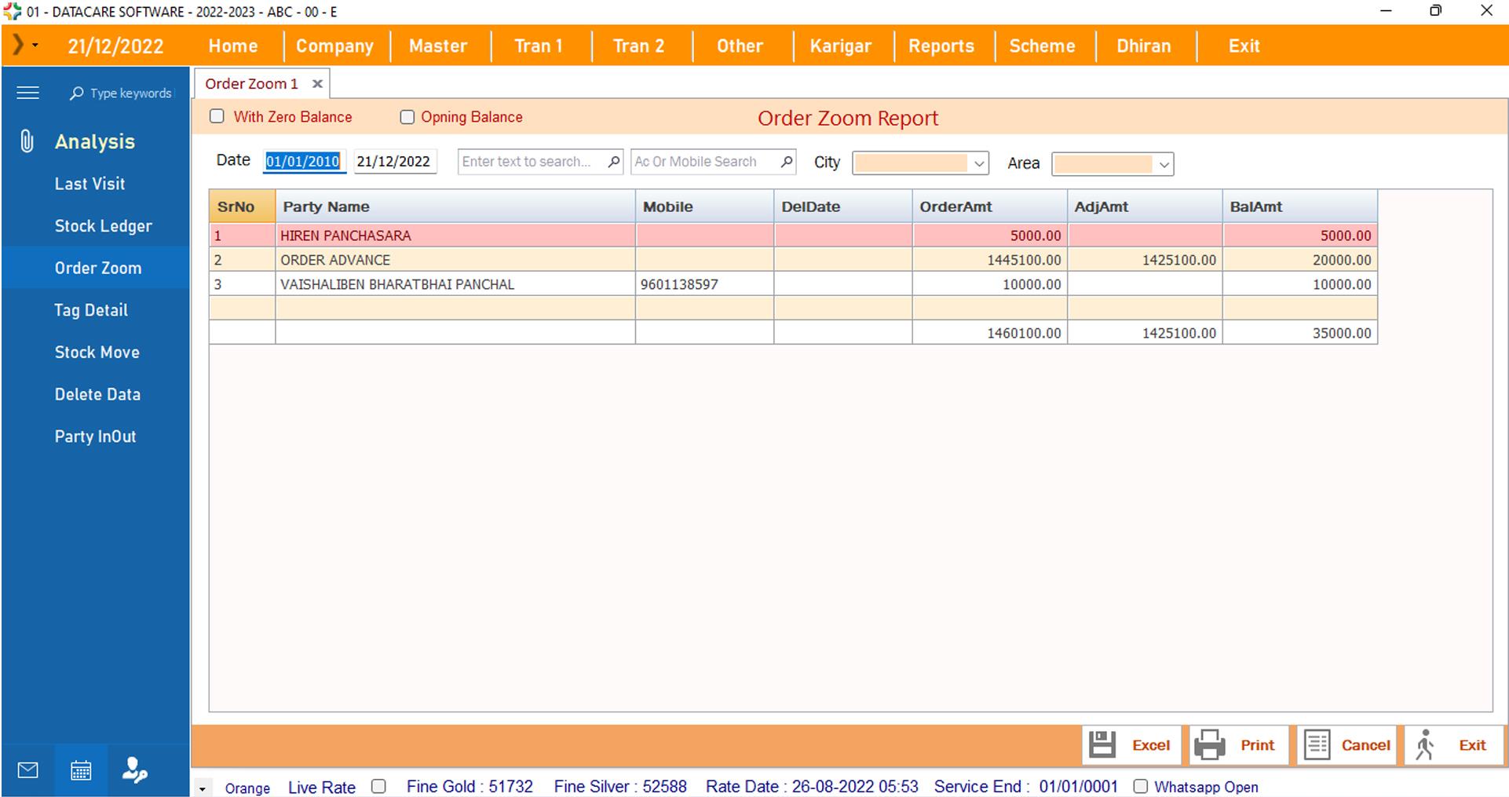The width and height of the screenshot is (1509, 797).
Task: Open the small dropdown arrow beside Orange
Action: pyautogui.click(x=203, y=788)
